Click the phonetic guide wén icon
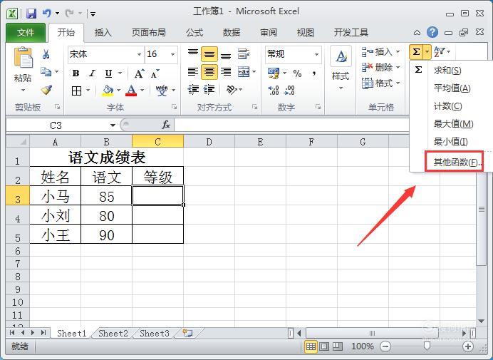The height and width of the screenshot is (360, 493). click(162, 91)
